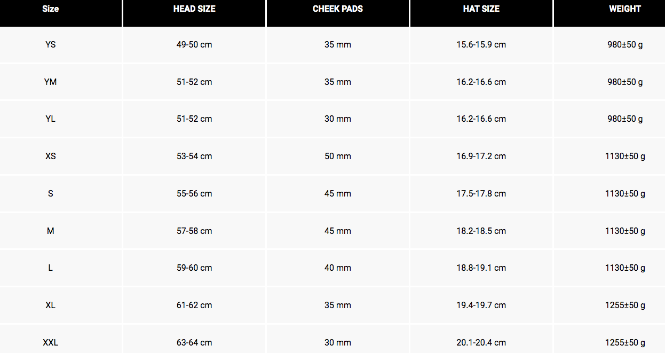Click the 50 mm cheek pads cell
This screenshot has height=353, width=665.
pyautogui.click(x=338, y=156)
